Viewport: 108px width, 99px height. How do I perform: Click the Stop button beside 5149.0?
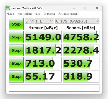tap(16, 37)
